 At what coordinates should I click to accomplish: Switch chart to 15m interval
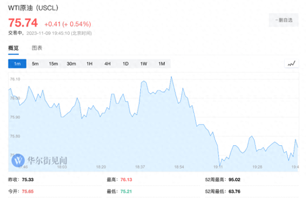pos(53,64)
